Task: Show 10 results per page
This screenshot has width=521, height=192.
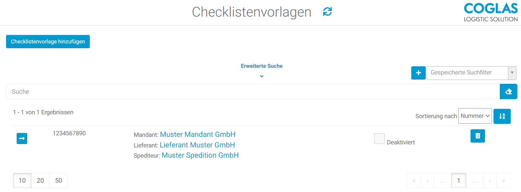Action: click(x=22, y=181)
